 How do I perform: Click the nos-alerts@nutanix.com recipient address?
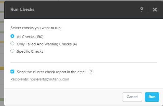click(x=49, y=79)
